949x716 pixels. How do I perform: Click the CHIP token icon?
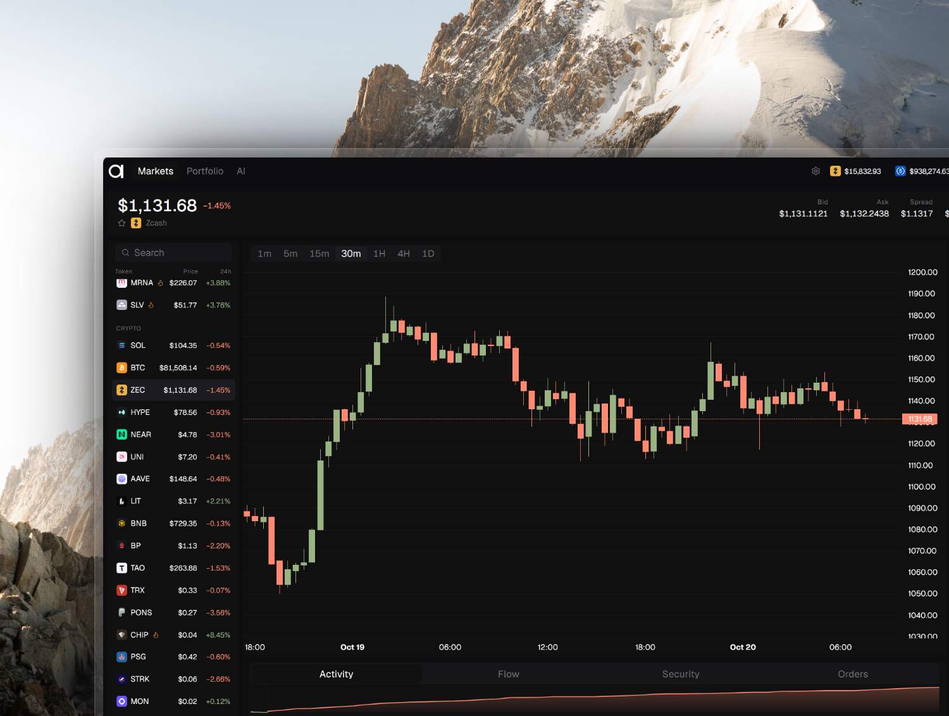pyautogui.click(x=121, y=634)
